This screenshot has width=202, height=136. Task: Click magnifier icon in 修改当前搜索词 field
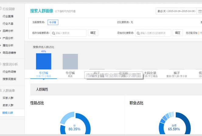tap(53, 33)
